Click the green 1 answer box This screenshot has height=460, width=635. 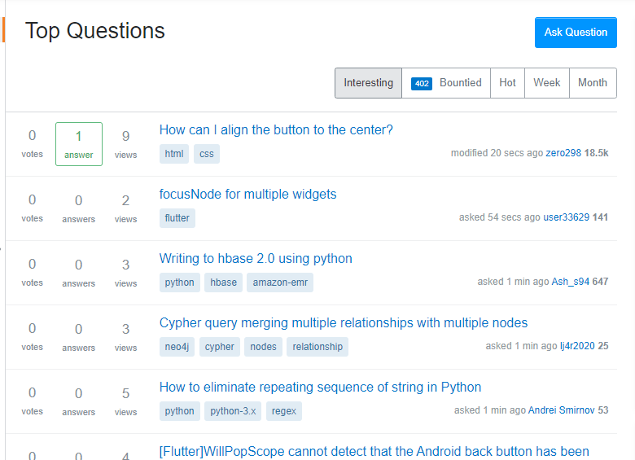[79, 144]
